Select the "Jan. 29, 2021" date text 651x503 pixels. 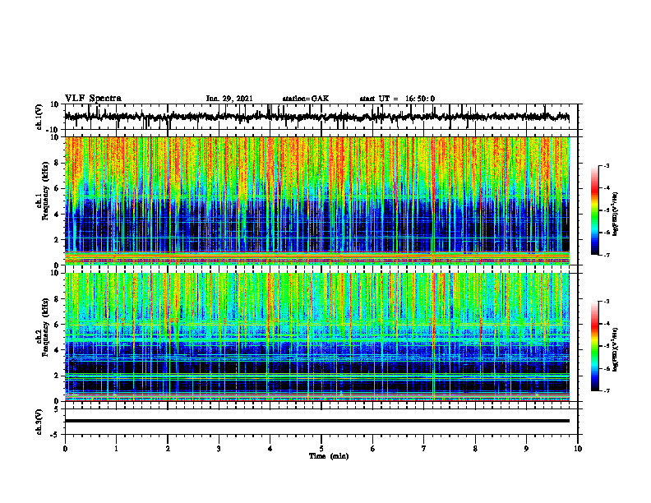point(229,99)
